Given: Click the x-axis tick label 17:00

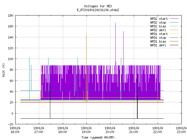Looking at the screenshot, I should coord(39,132).
